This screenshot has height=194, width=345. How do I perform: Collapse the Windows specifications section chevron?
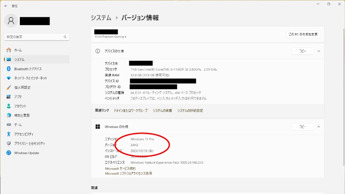319,127
